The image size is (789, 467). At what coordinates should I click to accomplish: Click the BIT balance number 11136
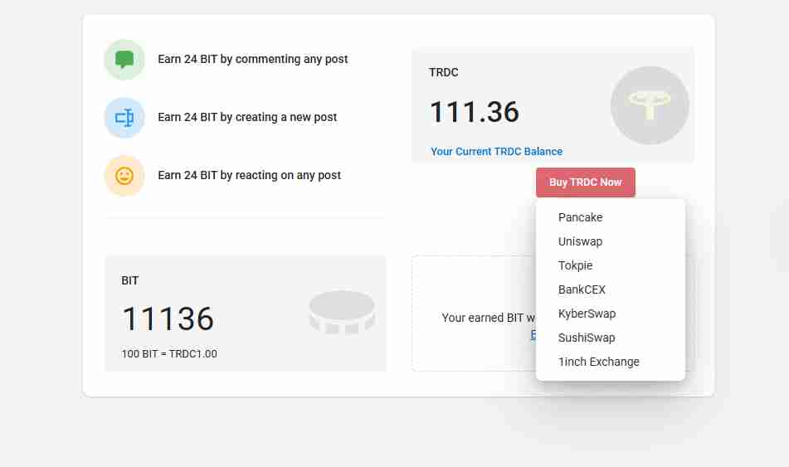pyautogui.click(x=168, y=319)
